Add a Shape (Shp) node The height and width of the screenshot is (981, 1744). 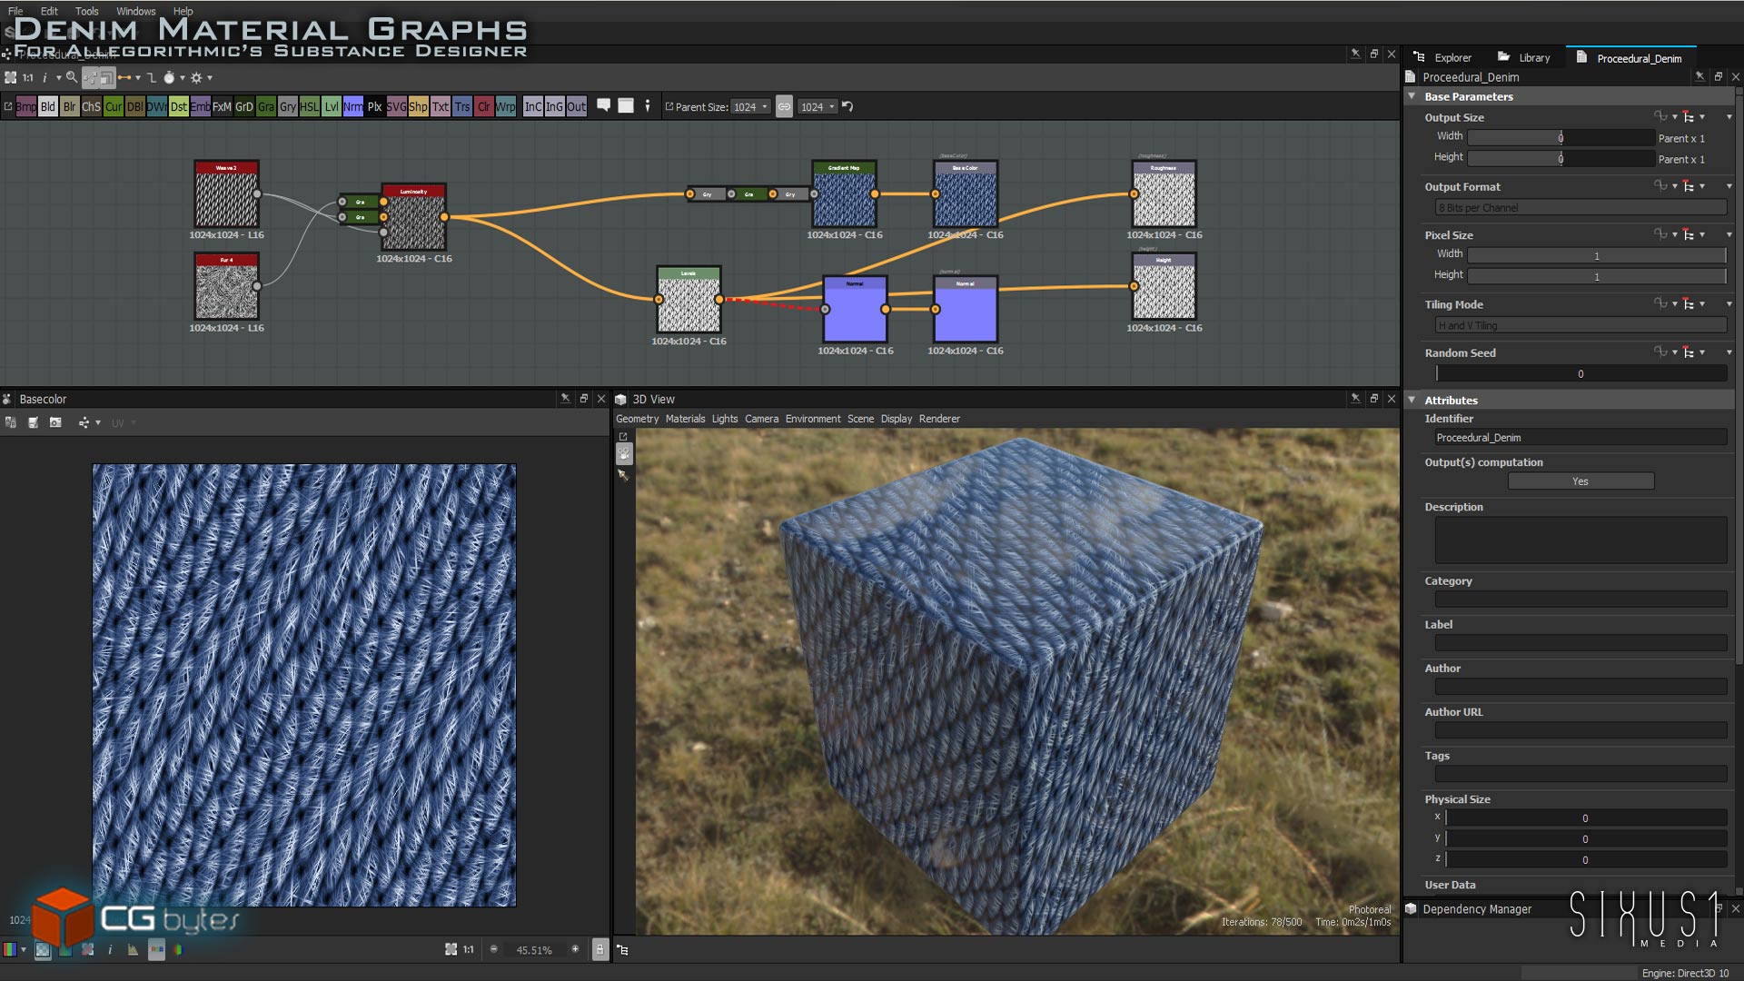pyautogui.click(x=418, y=107)
